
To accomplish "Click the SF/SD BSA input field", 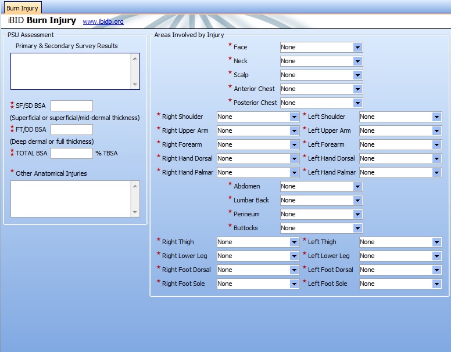I will coord(71,106).
